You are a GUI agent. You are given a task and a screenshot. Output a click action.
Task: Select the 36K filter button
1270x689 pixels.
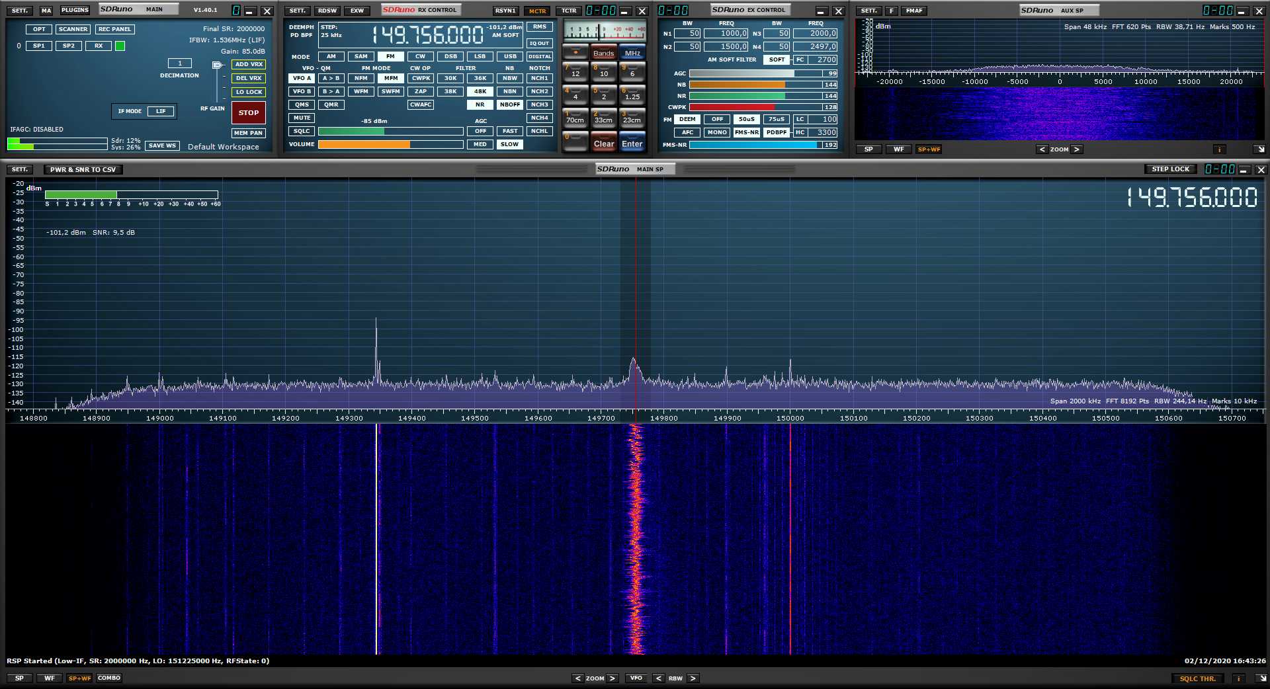pyautogui.click(x=480, y=78)
